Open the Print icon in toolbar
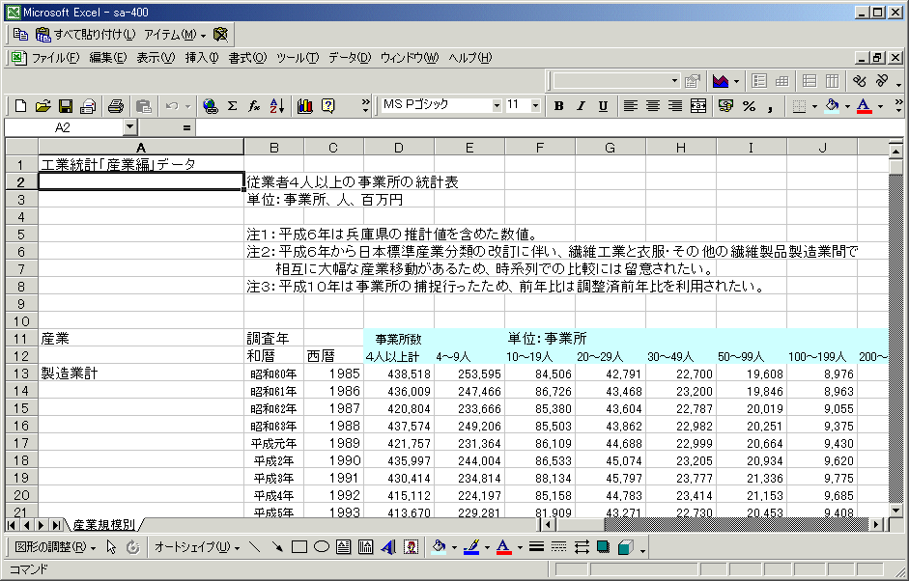Screen dimensions: 909x581 [x=116, y=106]
